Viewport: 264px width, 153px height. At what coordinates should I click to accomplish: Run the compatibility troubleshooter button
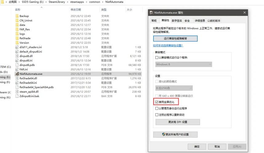click(x=175, y=38)
